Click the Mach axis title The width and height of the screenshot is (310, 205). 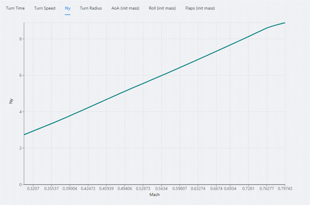(154, 194)
